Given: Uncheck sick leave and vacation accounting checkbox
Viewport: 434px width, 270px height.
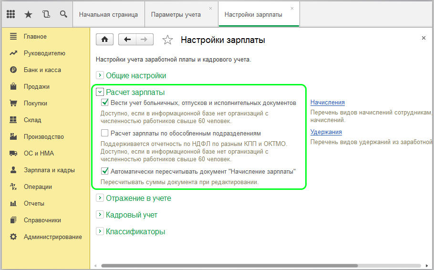Looking at the screenshot, I should tap(105, 103).
